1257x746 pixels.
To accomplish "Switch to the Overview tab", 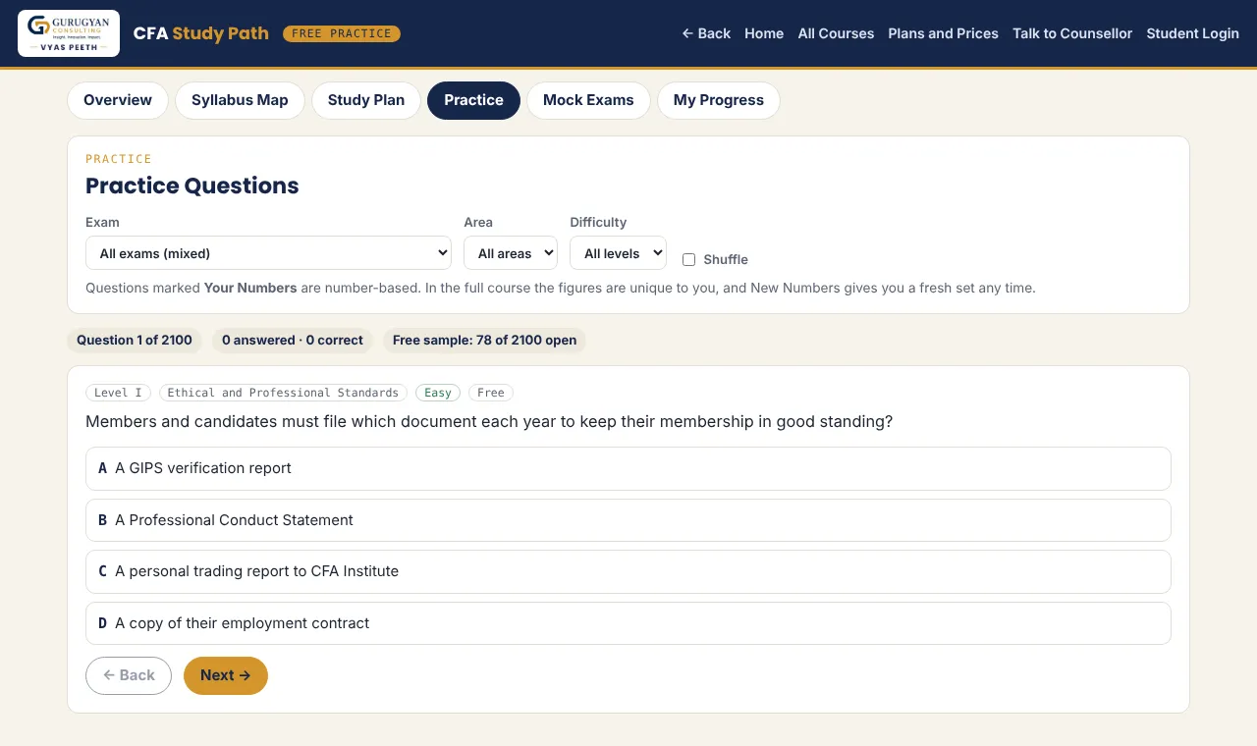I will pyautogui.click(x=118, y=100).
